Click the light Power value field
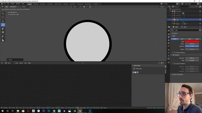This screenshot has height=113, width=202. pos(192,44)
